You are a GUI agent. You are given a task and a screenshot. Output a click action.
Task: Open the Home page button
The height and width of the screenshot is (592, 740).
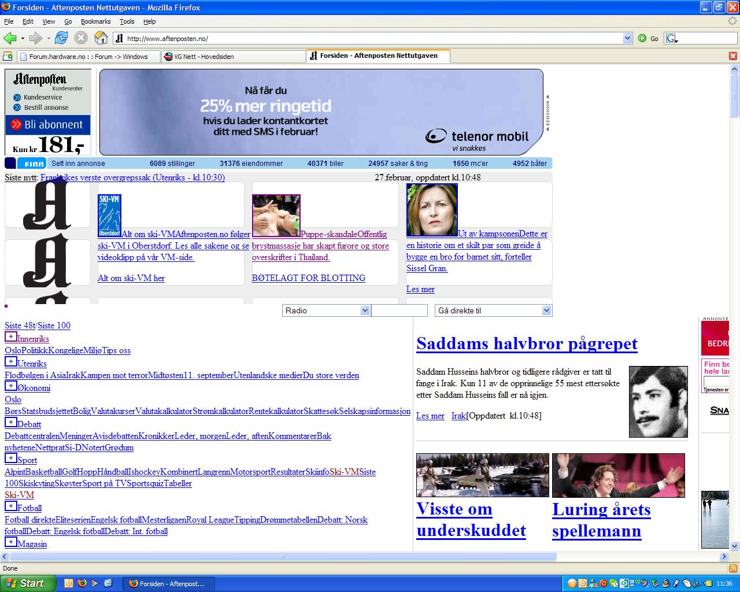click(x=101, y=38)
